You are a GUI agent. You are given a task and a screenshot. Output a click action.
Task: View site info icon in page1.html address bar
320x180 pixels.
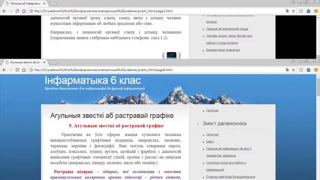pyautogui.click(x=31, y=11)
